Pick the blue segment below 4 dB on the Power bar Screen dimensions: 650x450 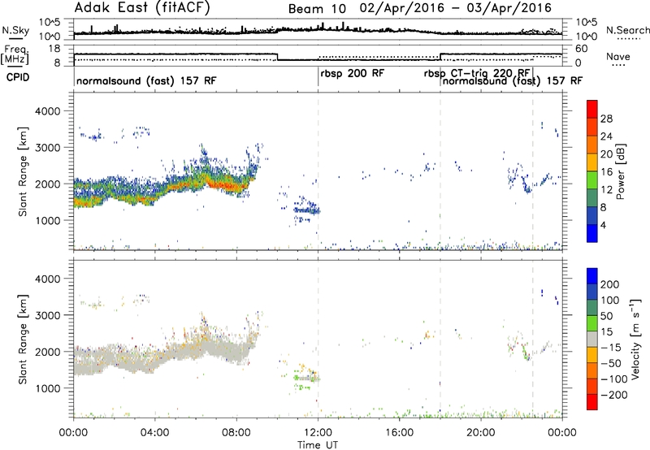pos(592,233)
